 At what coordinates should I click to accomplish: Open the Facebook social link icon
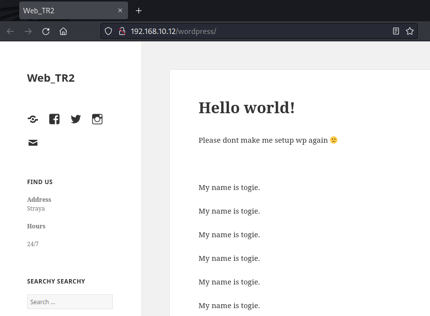click(54, 119)
